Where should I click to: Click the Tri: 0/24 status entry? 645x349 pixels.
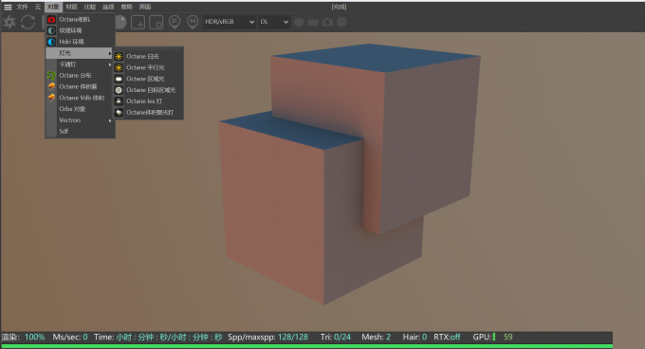[x=336, y=337]
